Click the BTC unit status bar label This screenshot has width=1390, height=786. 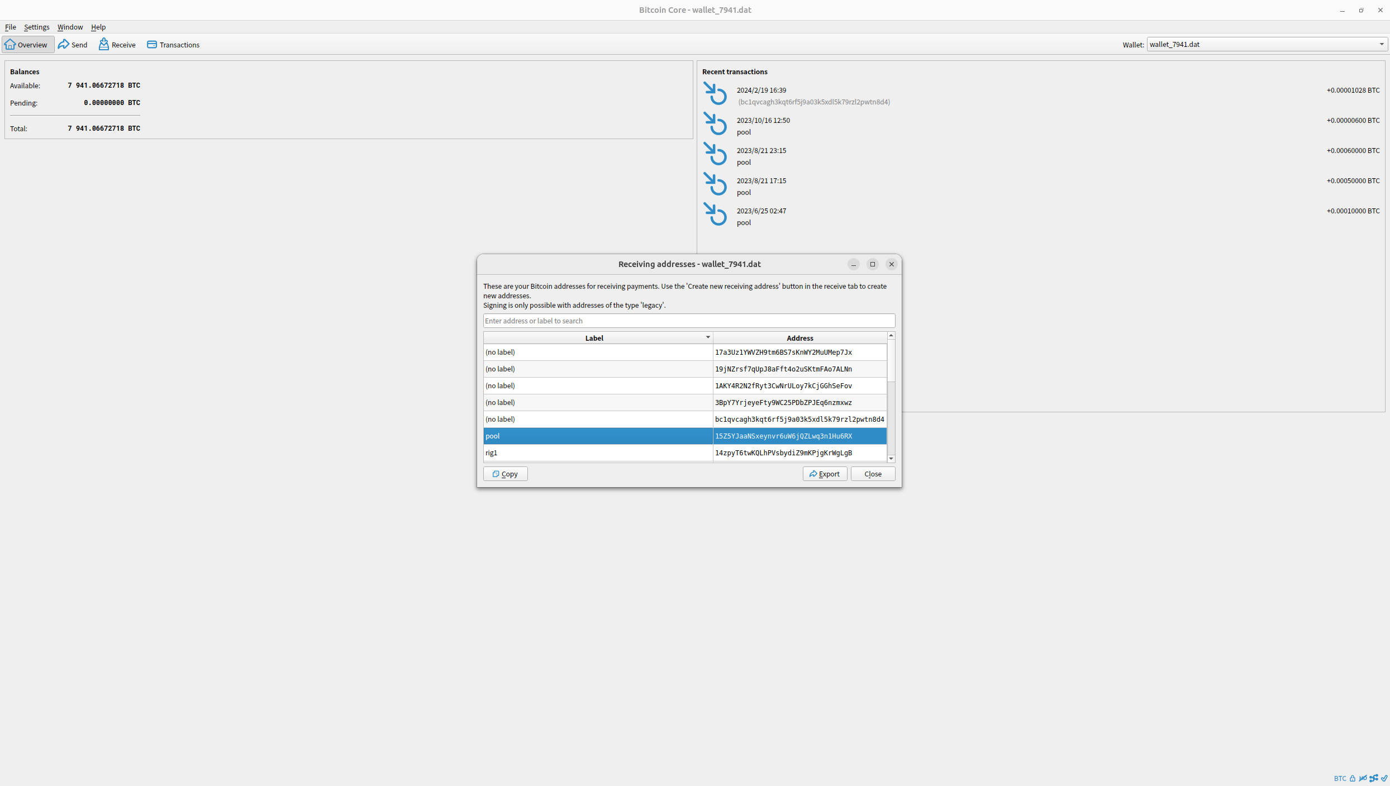[1340, 778]
